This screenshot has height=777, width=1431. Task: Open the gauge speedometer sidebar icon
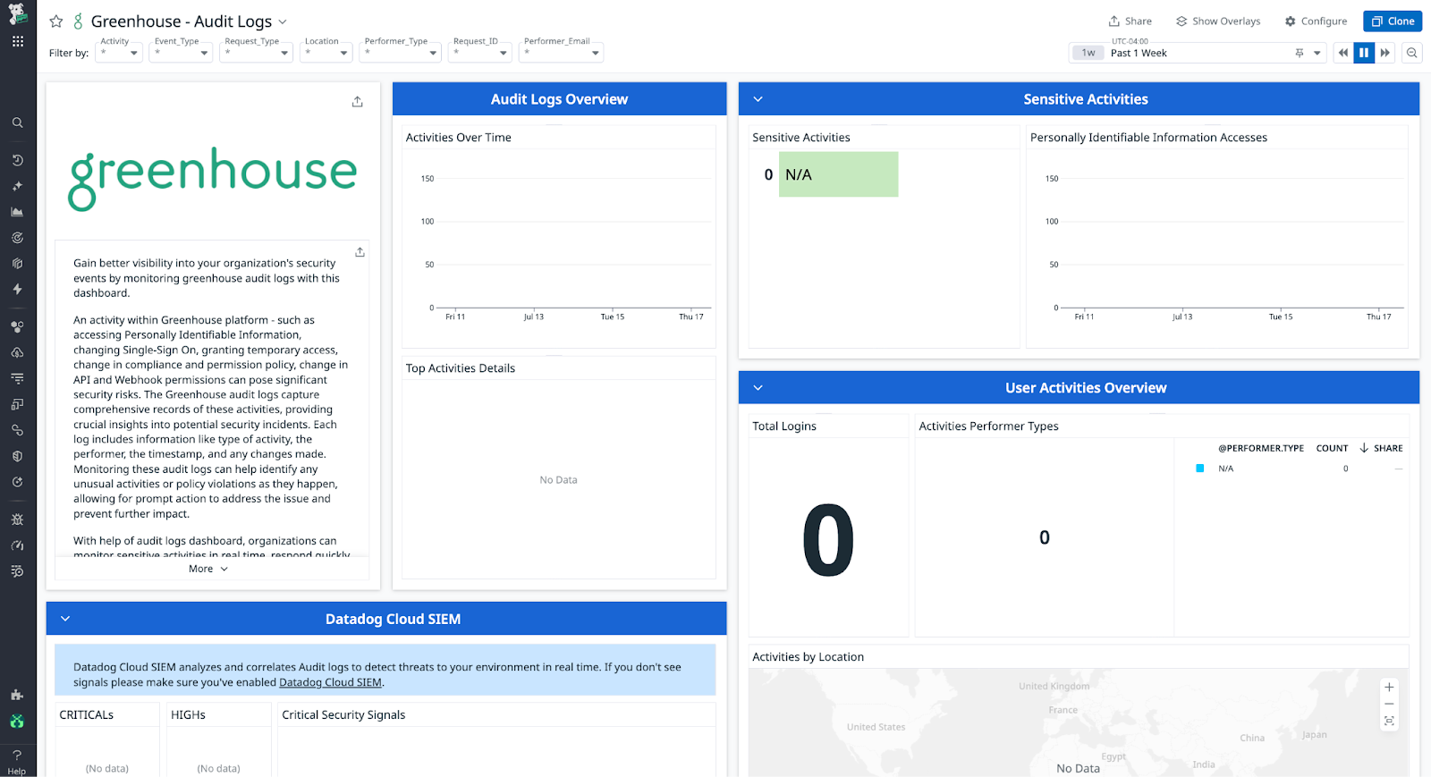(x=17, y=545)
